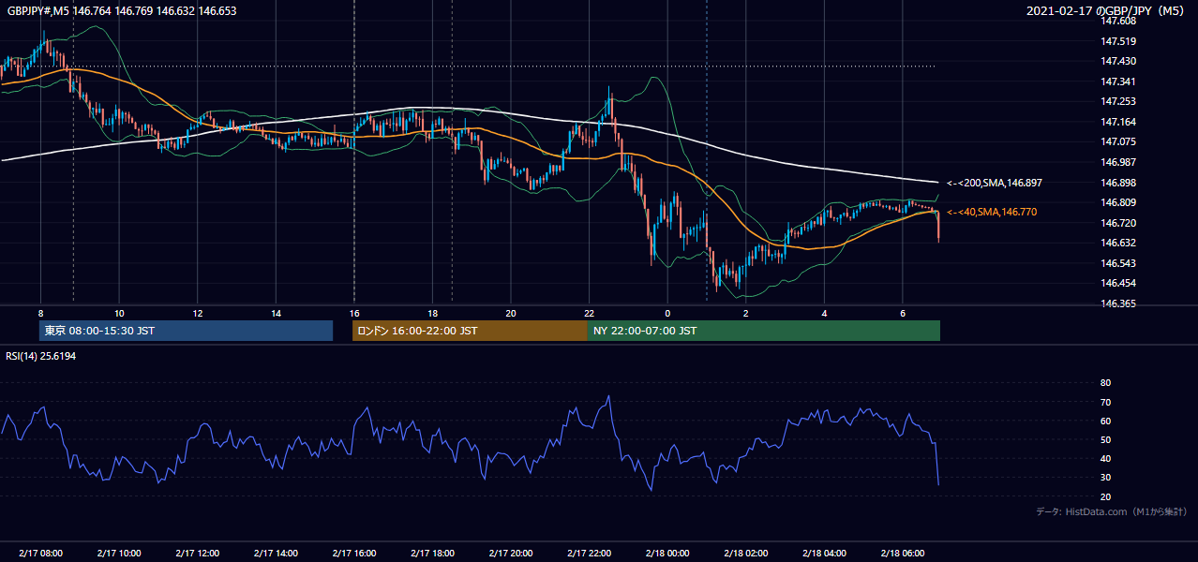The image size is (1198, 562).
Task: Click the hour tick label 22 under chart
Action: tap(589, 313)
